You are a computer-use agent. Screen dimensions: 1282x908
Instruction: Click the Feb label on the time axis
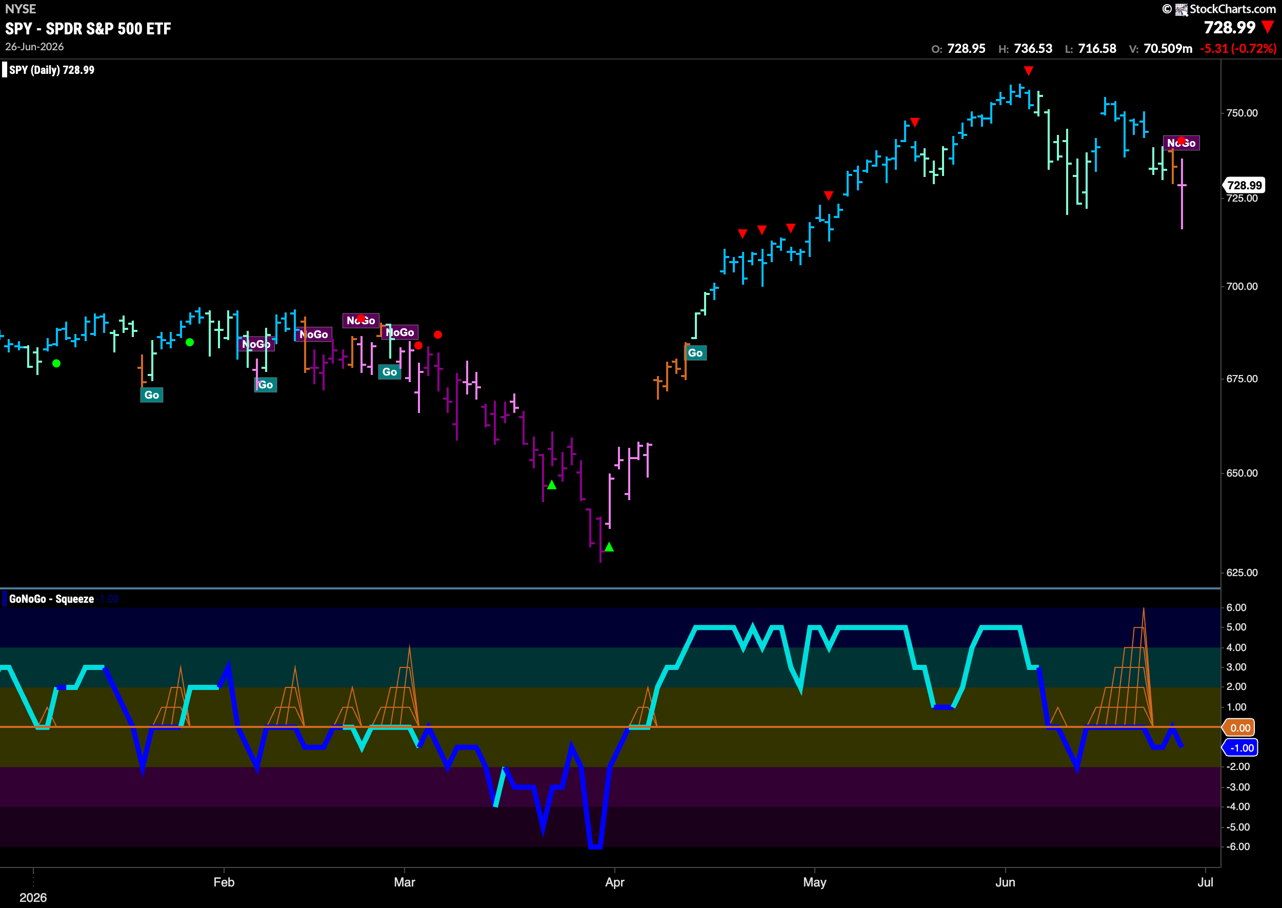pyautogui.click(x=224, y=882)
